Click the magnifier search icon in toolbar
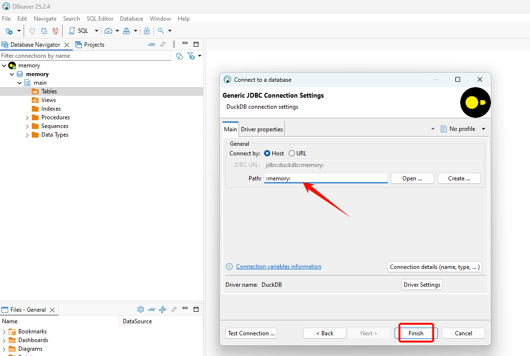This screenshot has height=356, width=530. 161,31
